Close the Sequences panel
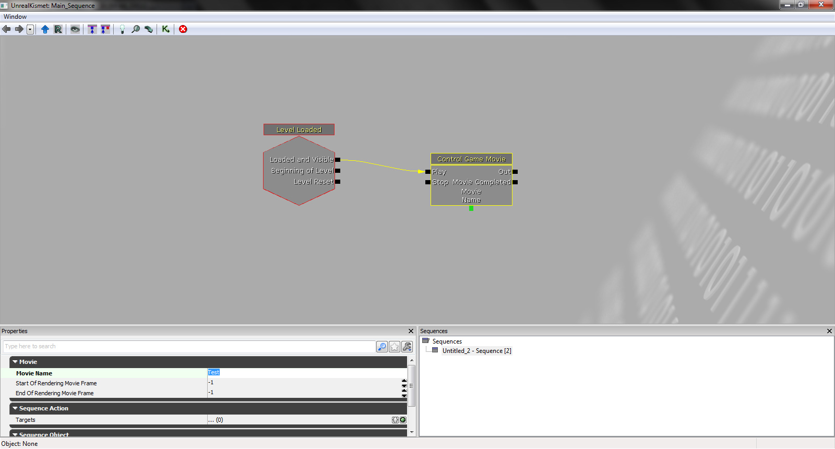 point(829,331)
